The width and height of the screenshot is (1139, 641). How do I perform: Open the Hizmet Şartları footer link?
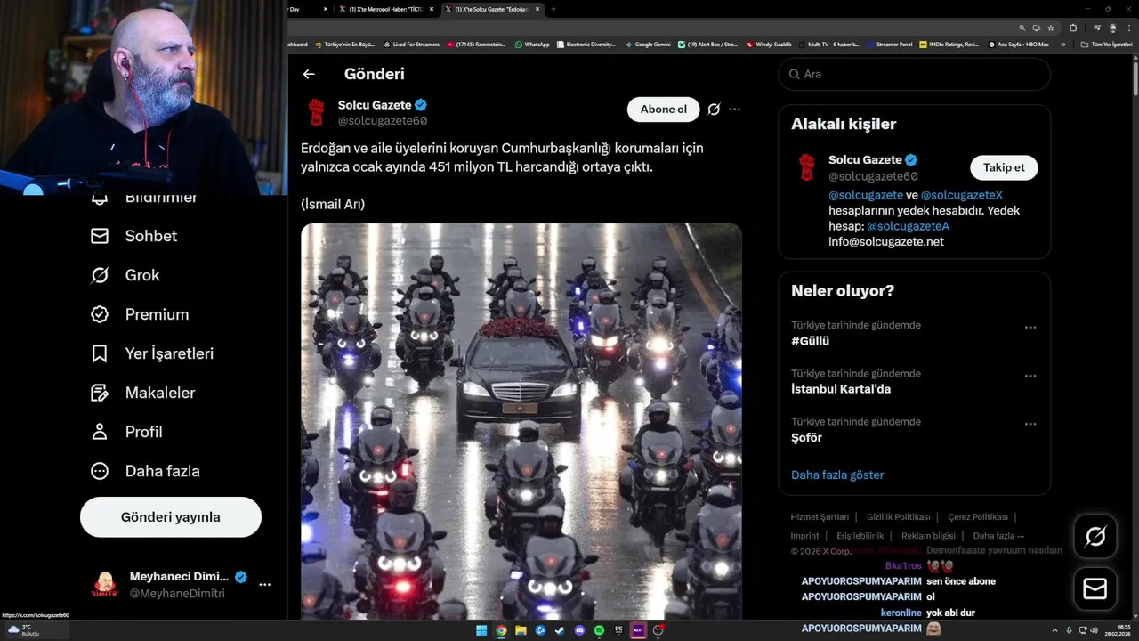click(820, 517)
